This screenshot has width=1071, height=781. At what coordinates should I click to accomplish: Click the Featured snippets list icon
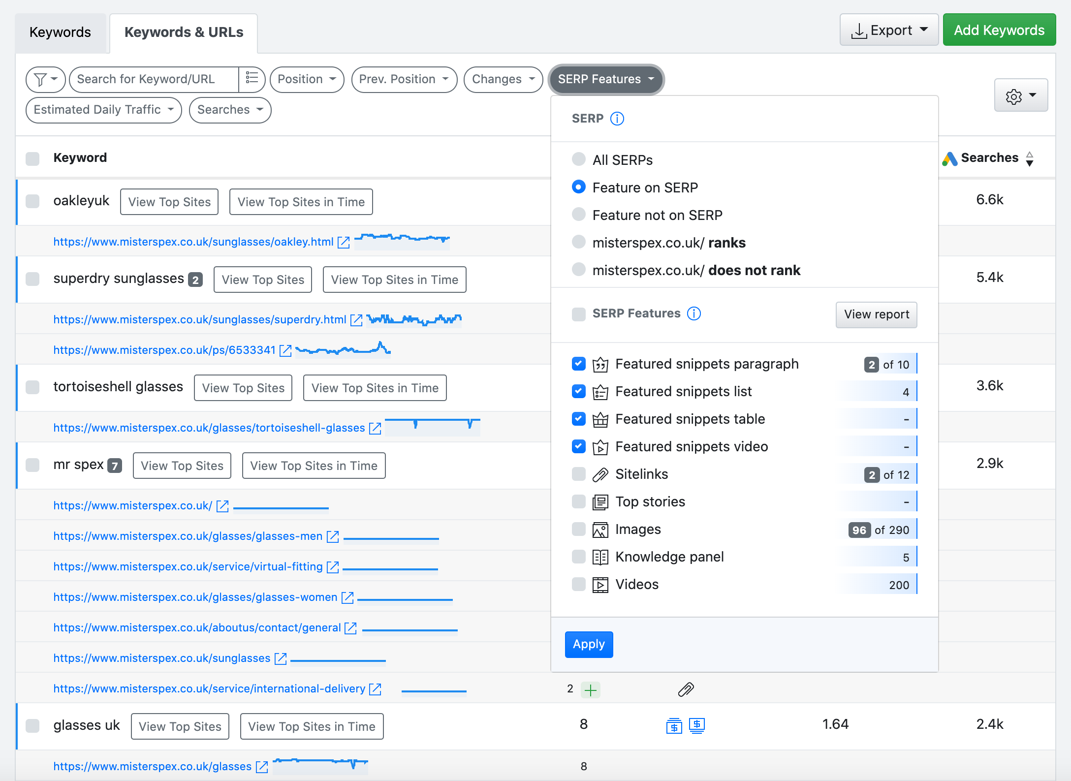600,392
